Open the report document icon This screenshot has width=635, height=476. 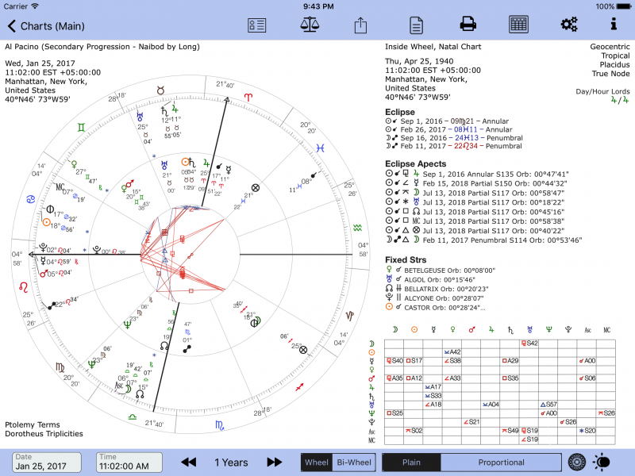[414, 25]
